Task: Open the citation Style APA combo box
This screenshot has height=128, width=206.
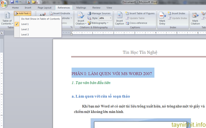Action: click(x=106, y=18)
